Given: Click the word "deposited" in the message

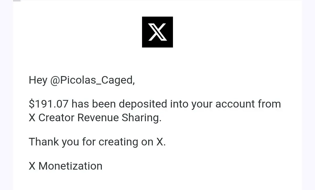Looking at the screenshot, I should pyautogui.click(x=143, y=104).
